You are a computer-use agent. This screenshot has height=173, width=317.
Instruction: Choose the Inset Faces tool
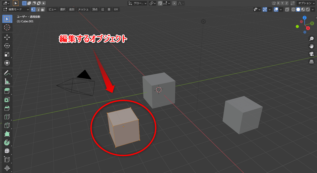(x=7, y=100)
